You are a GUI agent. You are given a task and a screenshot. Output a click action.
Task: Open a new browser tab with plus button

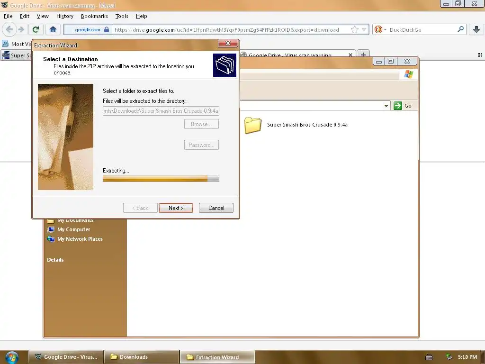[363, 55]
